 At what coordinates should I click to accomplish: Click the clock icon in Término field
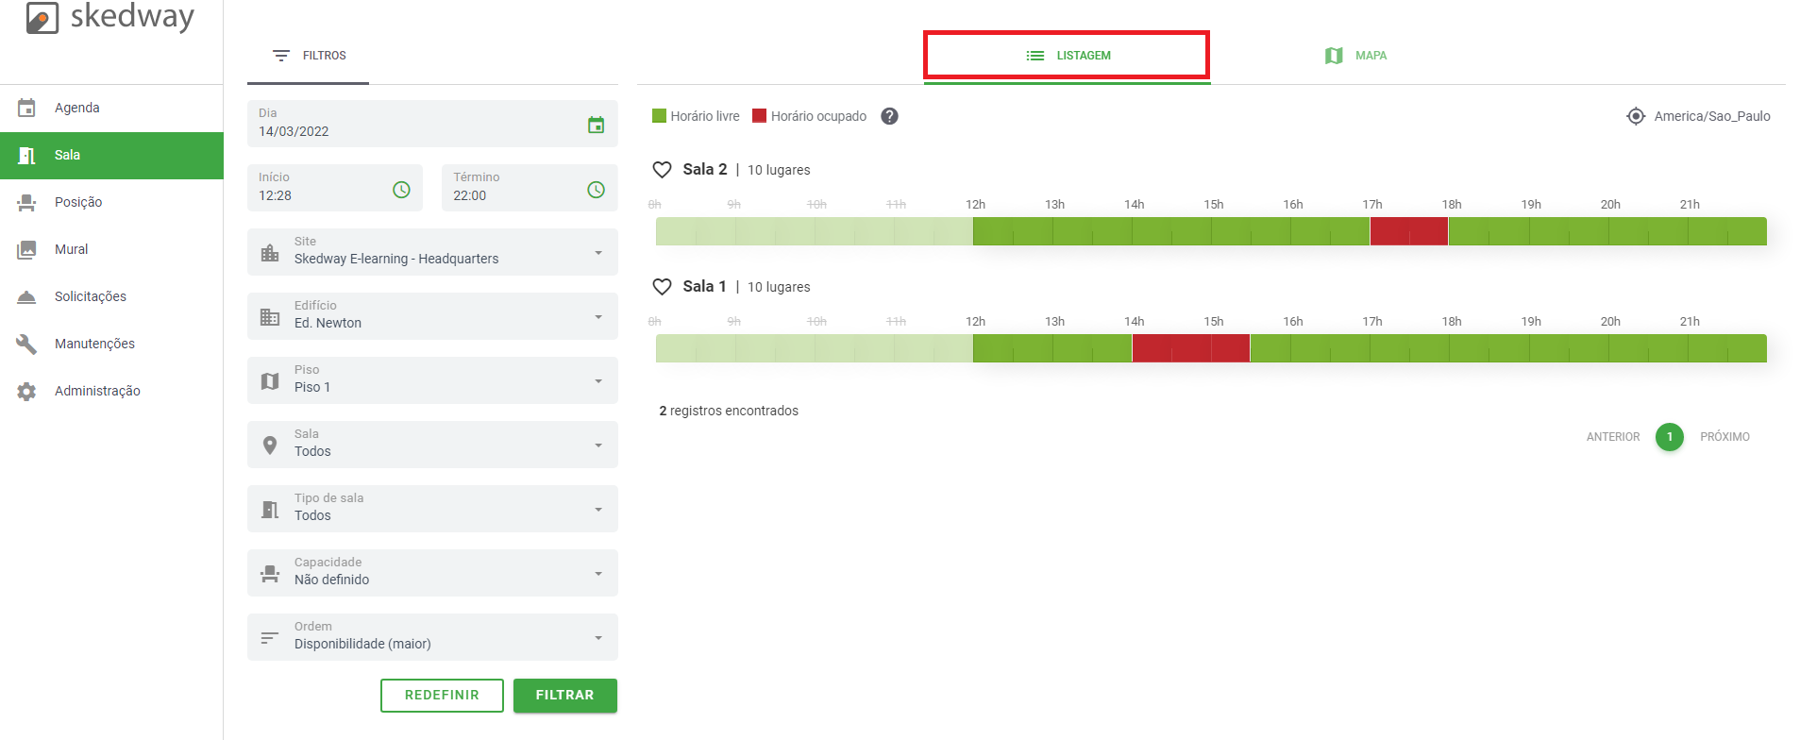coord(596,190)
